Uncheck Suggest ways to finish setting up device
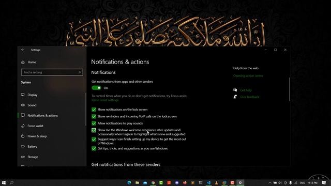Viewport: 331px width, 186px height. tap(94, 139)
